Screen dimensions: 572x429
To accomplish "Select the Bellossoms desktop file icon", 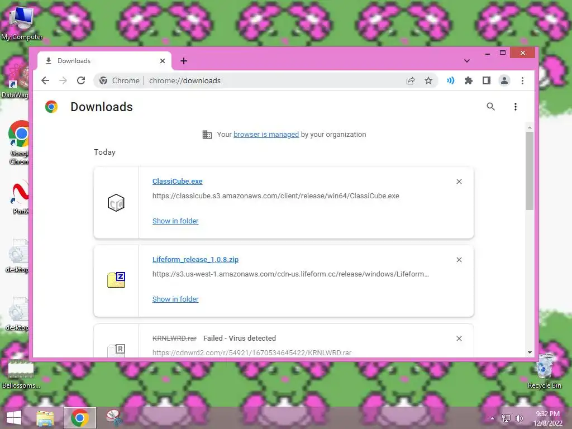I will (21, 374).
